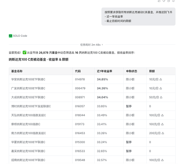The image size is (192, 164).
Task: Click the 33.24% return value
Action: [102, 142]
